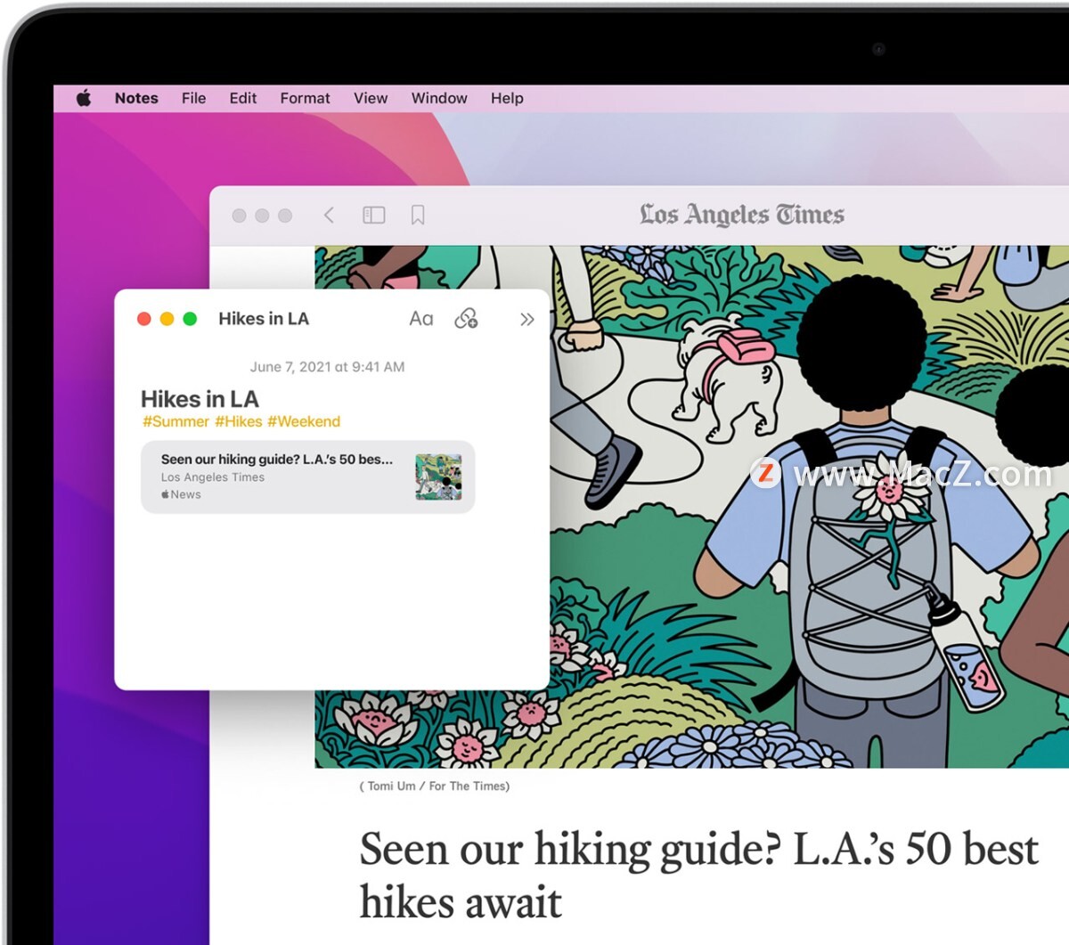Viewport: 1069px width, 945px height.
Task: Close the Hikes in LA note
Action: [x=144, y=319]
